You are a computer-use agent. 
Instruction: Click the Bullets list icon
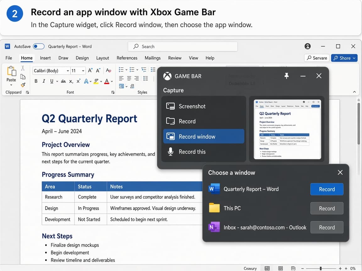point(121,70)
